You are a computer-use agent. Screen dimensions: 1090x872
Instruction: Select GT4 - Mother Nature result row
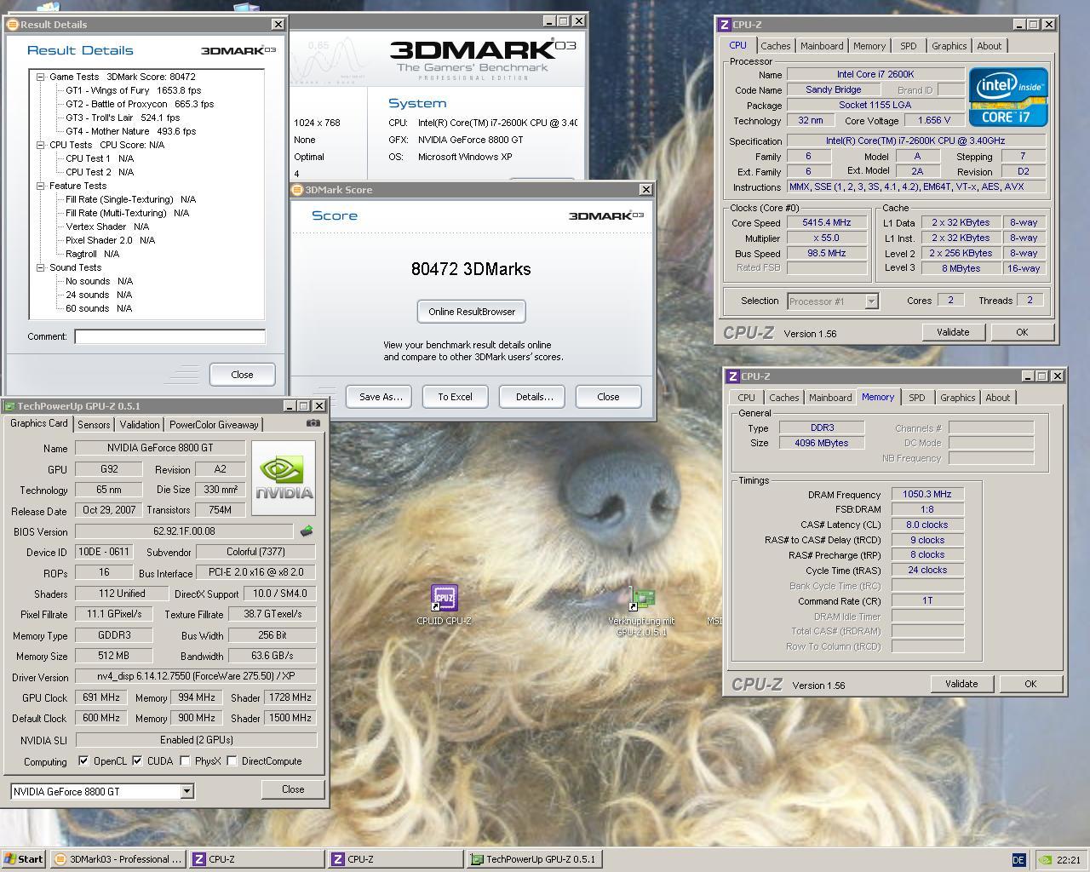130,131
